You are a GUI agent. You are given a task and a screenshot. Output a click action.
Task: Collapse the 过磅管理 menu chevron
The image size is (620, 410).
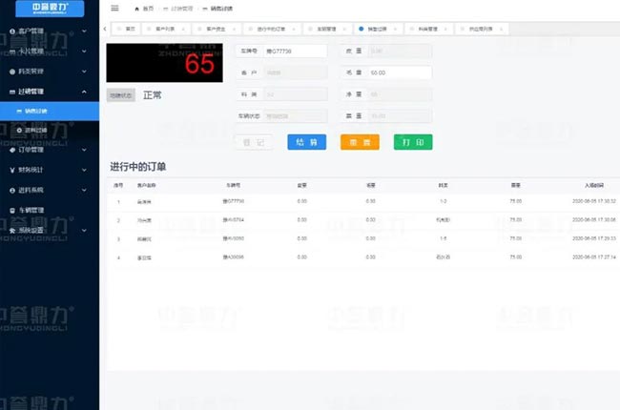[x=84, y=92]
